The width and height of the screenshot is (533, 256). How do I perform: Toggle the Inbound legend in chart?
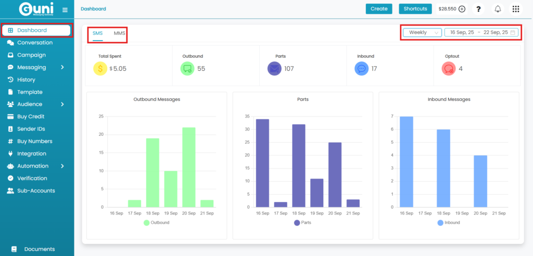(448, 223)
